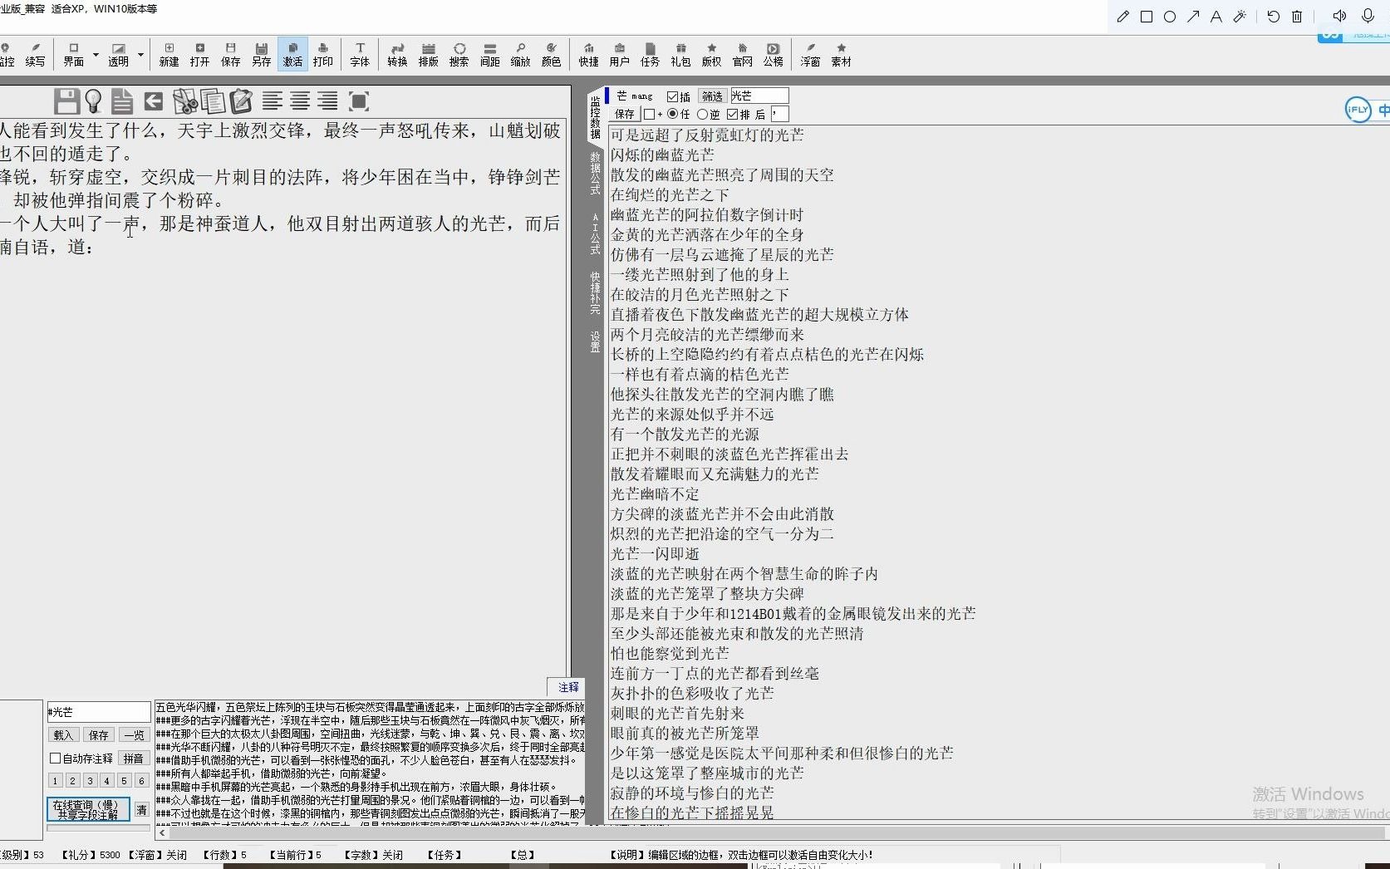The width and height of the screenshot is (1390, 869).
Task: Click the 清 clear button
Action: pos(142,810)
